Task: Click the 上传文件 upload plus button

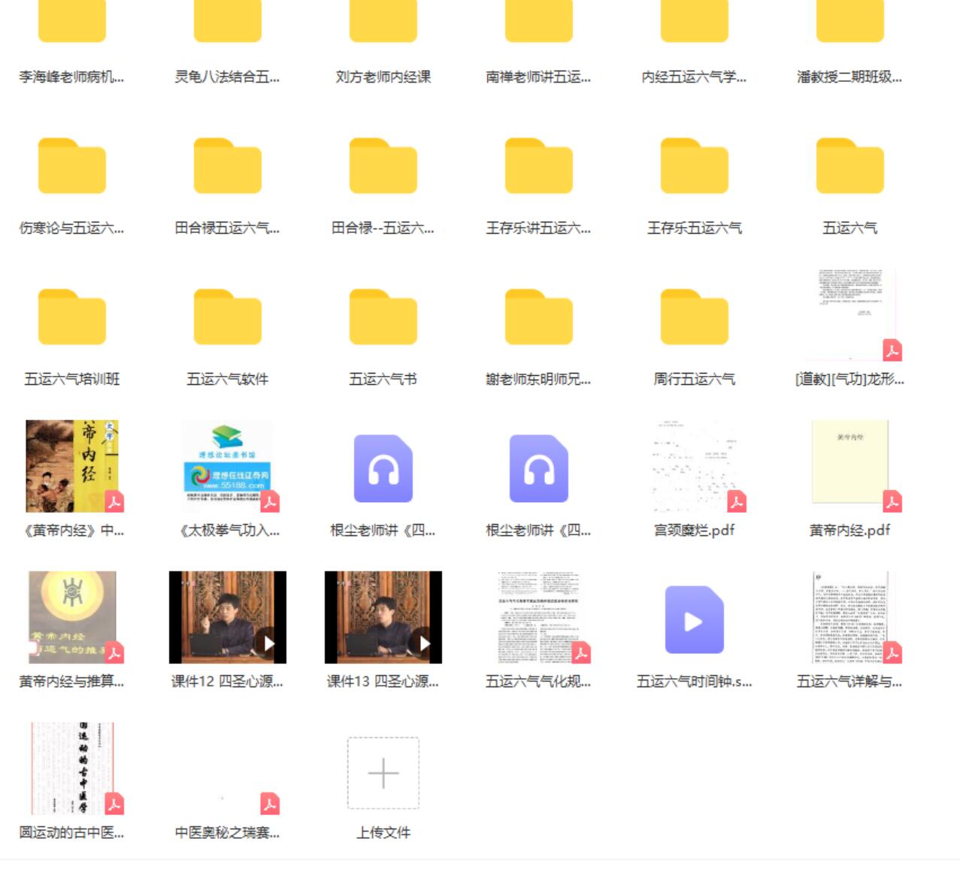Action: (383, 773)
